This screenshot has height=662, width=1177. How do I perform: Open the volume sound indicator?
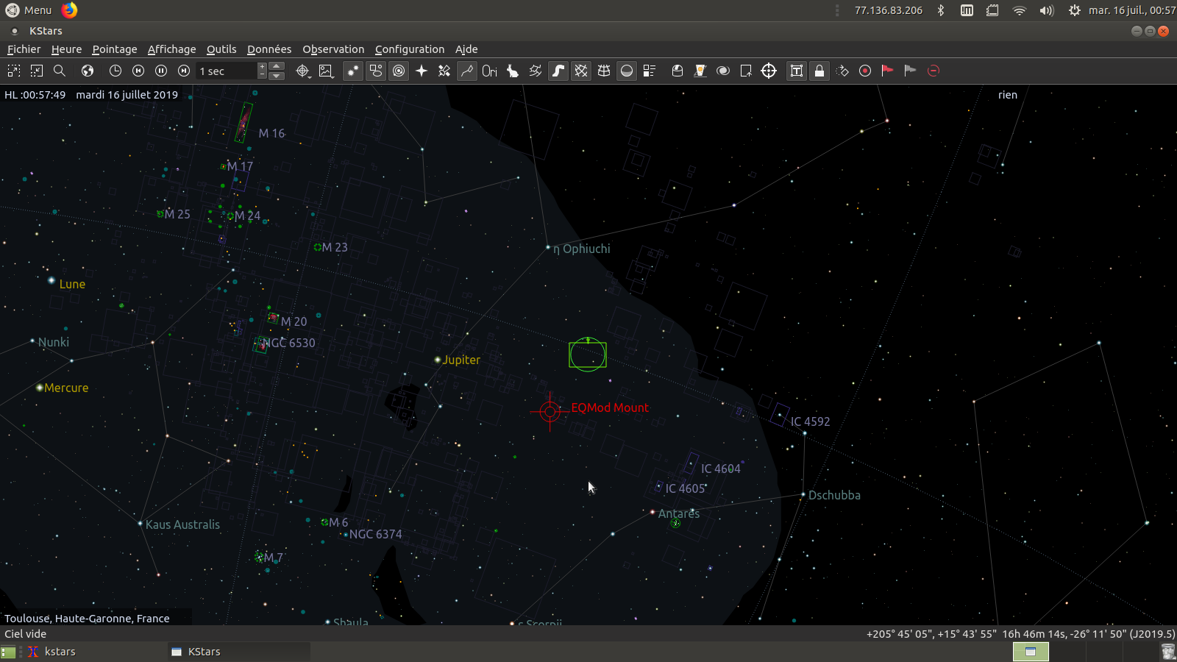(x=1046, y=10)
